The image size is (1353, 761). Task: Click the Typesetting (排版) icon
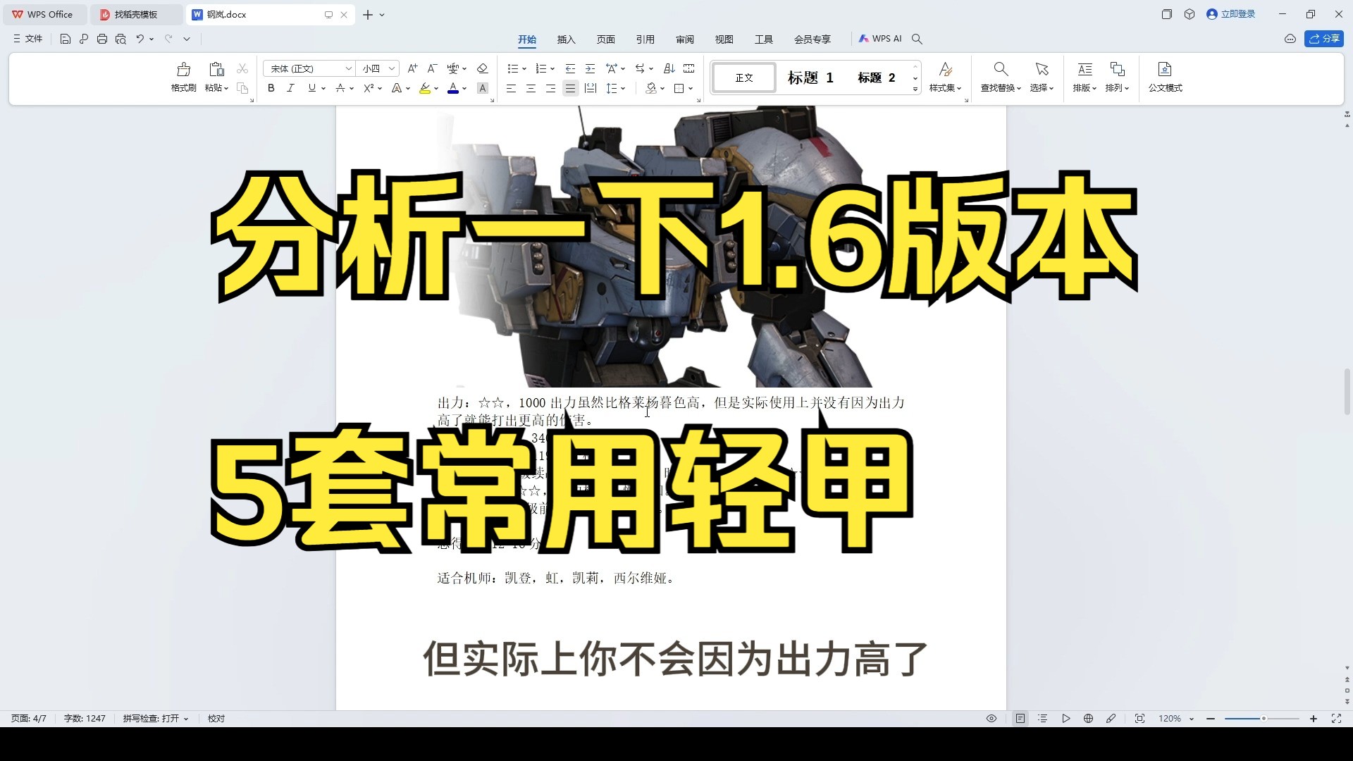pyautogui.click(x=1085, y=69)
